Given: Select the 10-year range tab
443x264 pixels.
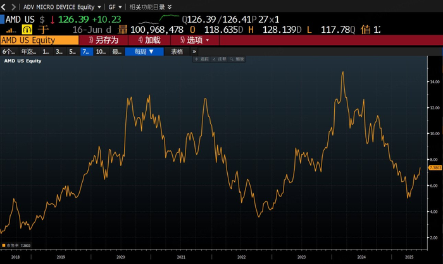Looking at the screenshot, I should pyautogui.click(x=101, y=52).
